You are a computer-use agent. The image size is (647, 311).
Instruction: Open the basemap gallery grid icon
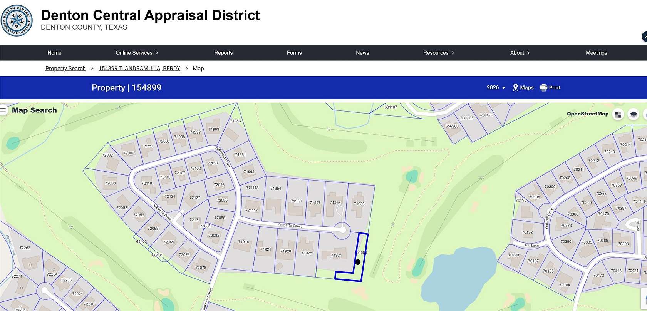(x=618, y=115)
